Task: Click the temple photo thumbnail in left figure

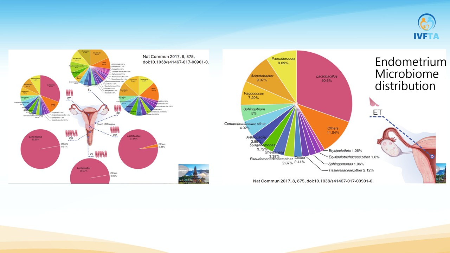Action: pyautogui.click(x=193, y=174)
